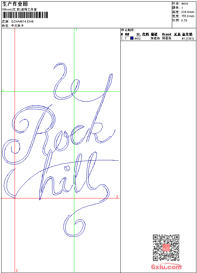
Task: Click the Brand column header
Action: [x=166, y=34]
